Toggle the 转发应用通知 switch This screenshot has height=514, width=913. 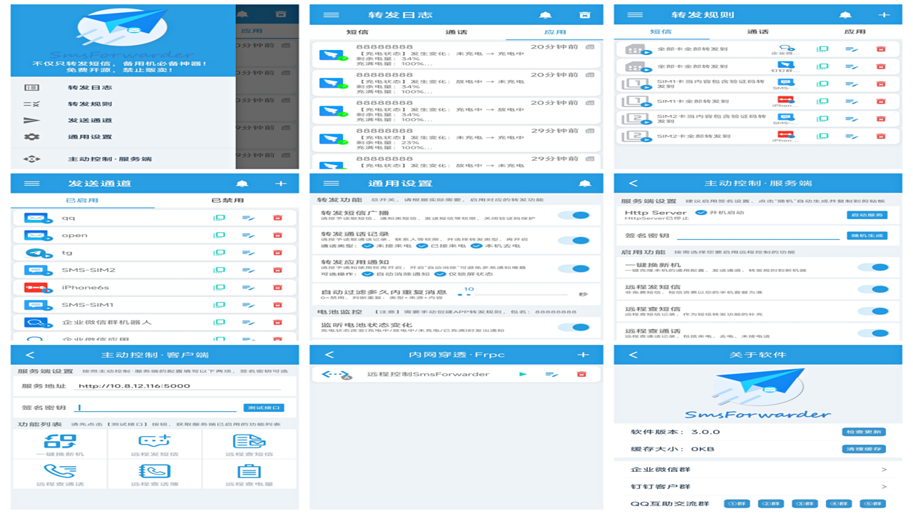tap(573, 269)
